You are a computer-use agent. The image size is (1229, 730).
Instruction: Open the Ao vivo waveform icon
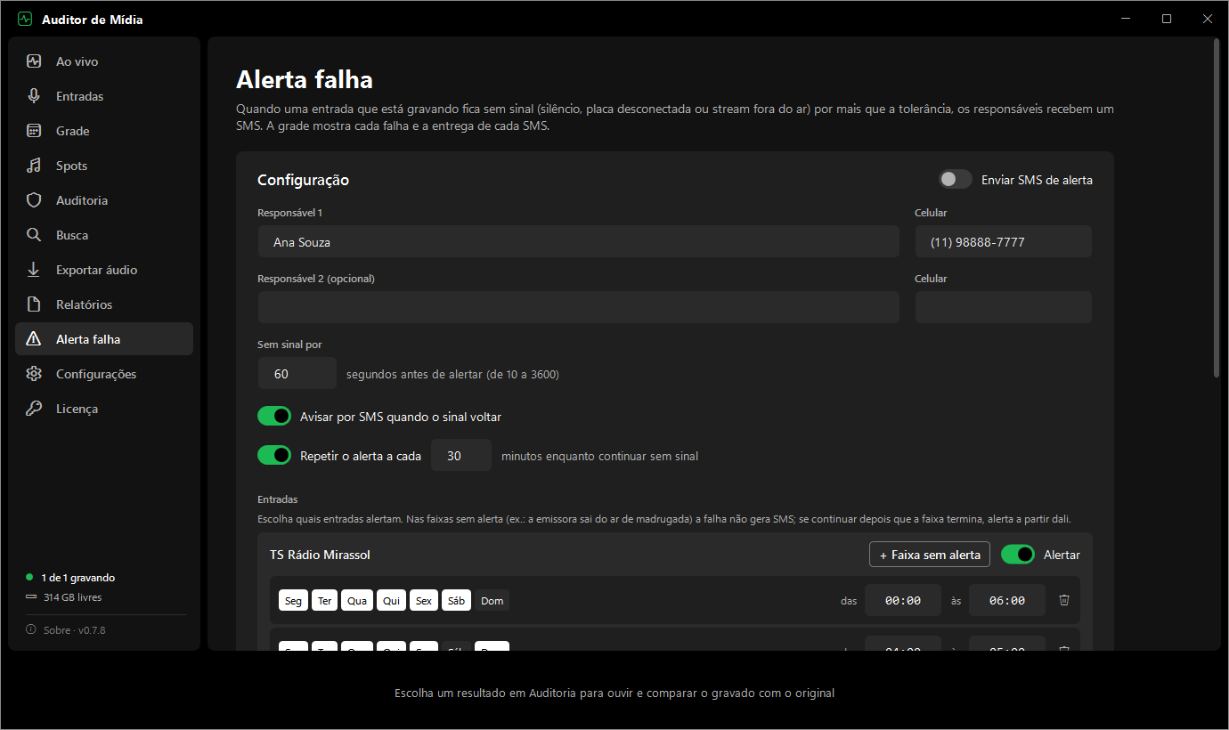pyautogui.click(x=34, y=61)
